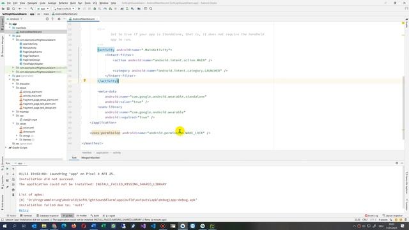Viewport: 409px width, 230px height.
Task: Collapse the values folder node
Action: 13,123
